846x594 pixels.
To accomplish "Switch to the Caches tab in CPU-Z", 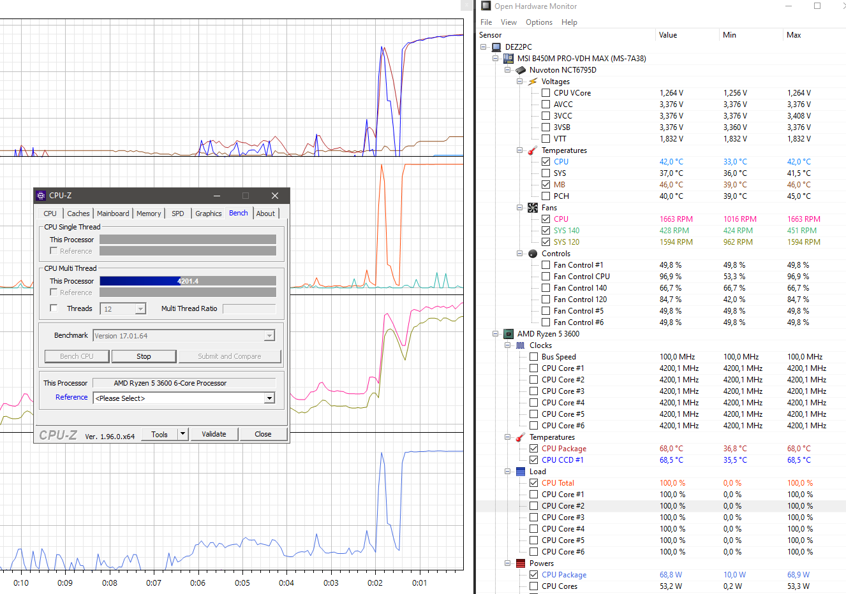I will coord(78,214).
